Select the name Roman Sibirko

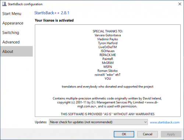pos(107,71)
